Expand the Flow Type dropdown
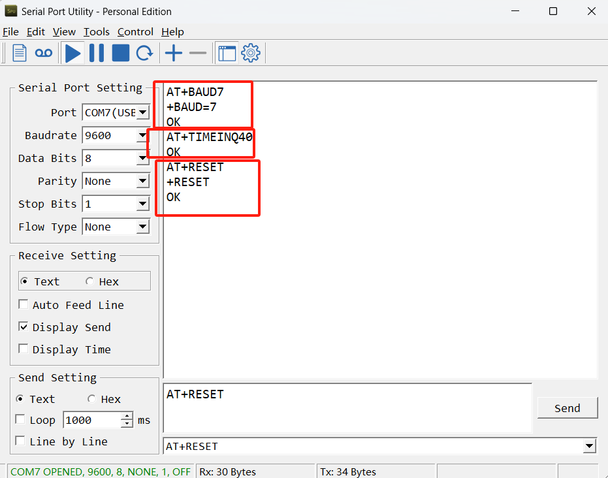Screen dimensions: 608x478 click(143, 227)
